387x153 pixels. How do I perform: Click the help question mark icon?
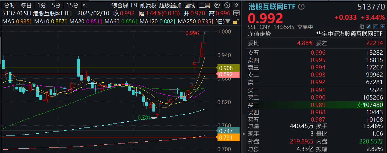[227, 5]
